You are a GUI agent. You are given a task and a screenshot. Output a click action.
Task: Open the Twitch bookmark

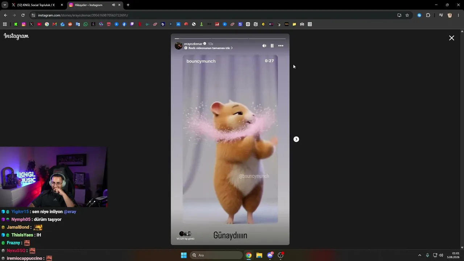[x=132, y=24]
